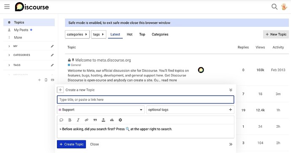Click the 3m activity time
The width and height of the screenshot is (291, 153).
pyautogui.click(x=278, y=94)
